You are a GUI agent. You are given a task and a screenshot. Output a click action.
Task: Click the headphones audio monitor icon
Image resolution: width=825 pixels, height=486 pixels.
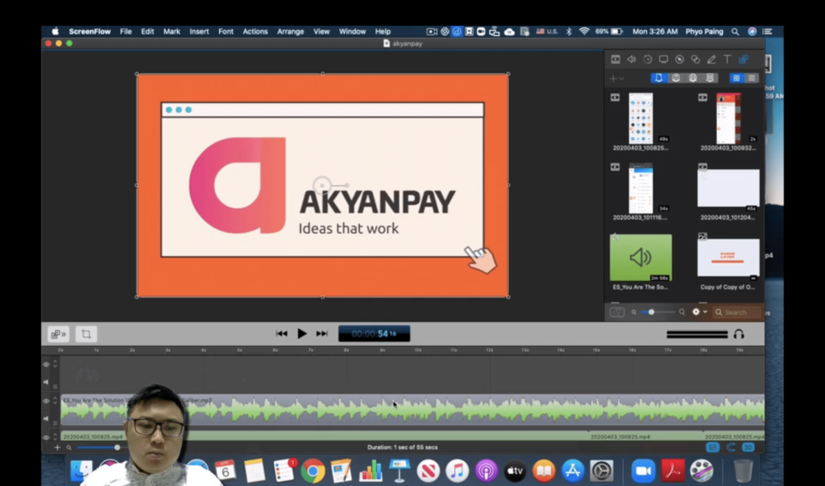[x=740, y=334]
